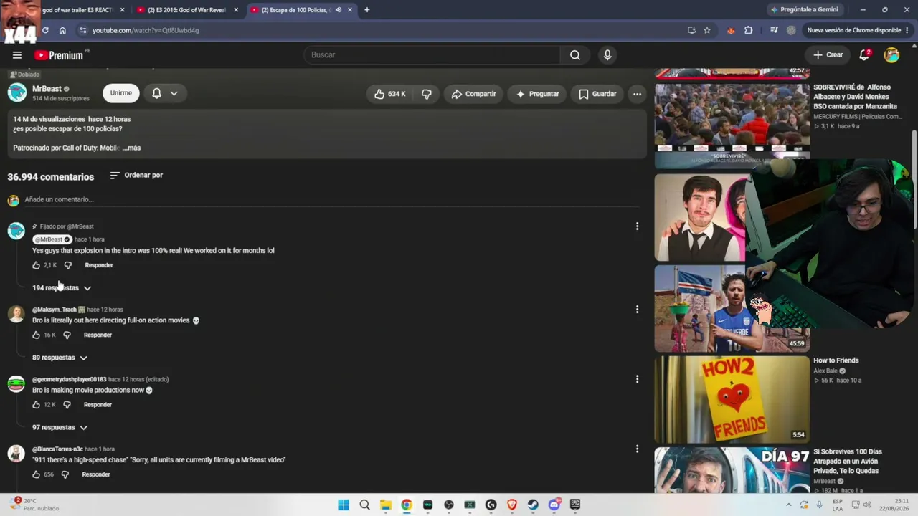The width and height of the screenshot is (918, 516).
Task: Open the account avatar menu
Action: click(891, 55)
